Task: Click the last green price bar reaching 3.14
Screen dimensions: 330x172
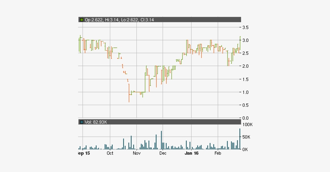Action: tap(240, 44)
